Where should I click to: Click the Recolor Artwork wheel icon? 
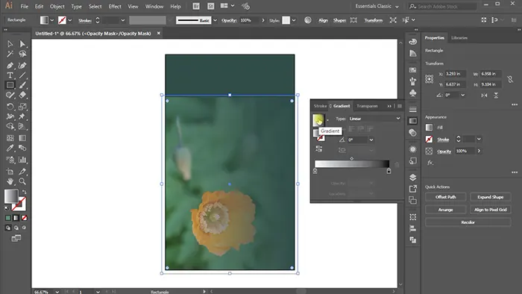pos(308,20)
